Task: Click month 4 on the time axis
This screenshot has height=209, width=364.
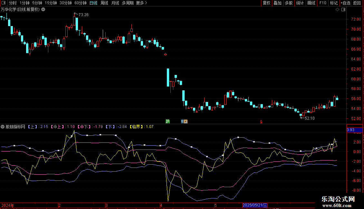Action: [x=161, y=205]
